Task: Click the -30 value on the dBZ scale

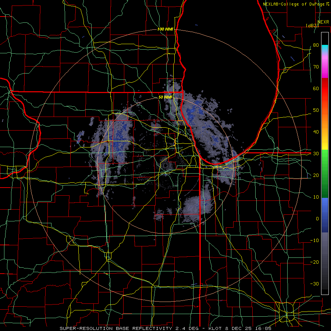Action: coord(314,284)
